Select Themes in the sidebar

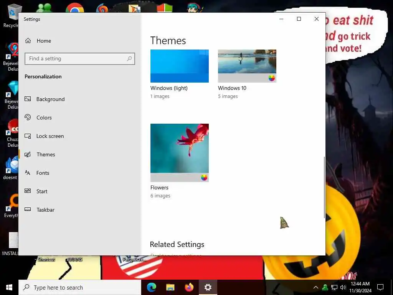click(x=80, y=154)
